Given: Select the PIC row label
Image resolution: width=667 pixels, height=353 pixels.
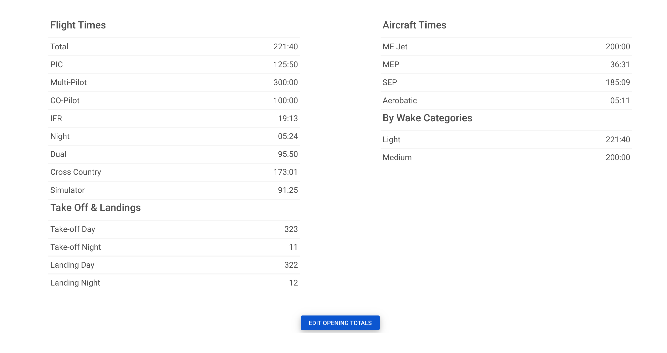Looking at the screenshot, I should click(x=56, y=64).
